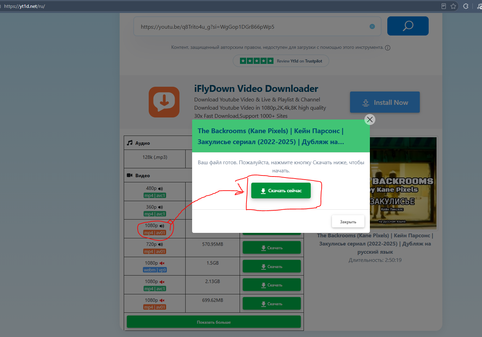The width and height of the screenshot is (482, 337).
Task: Click Скачать for the 1080p 699.62MB row
Action: tap(272, 304)
